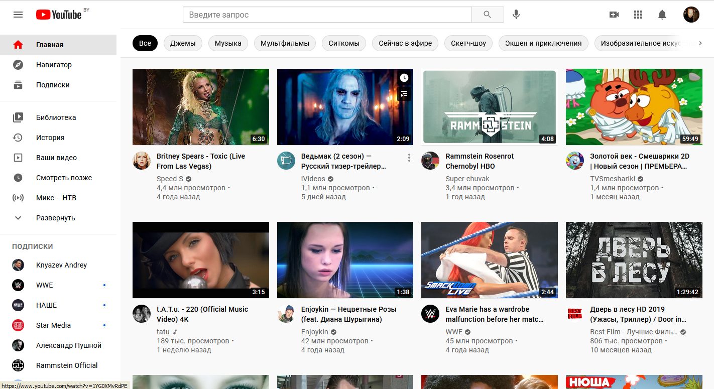Open Star Media subscription
714x389 pixels.
[x=58, y=325]
